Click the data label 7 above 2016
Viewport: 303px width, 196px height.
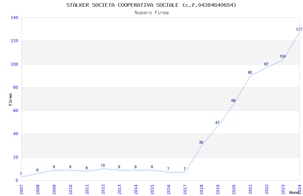tap(168, 169)
